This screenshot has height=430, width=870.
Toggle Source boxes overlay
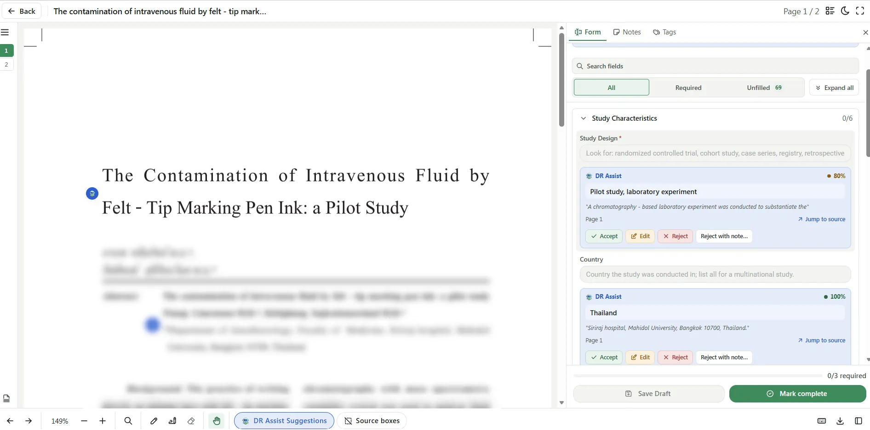[372, 421]
